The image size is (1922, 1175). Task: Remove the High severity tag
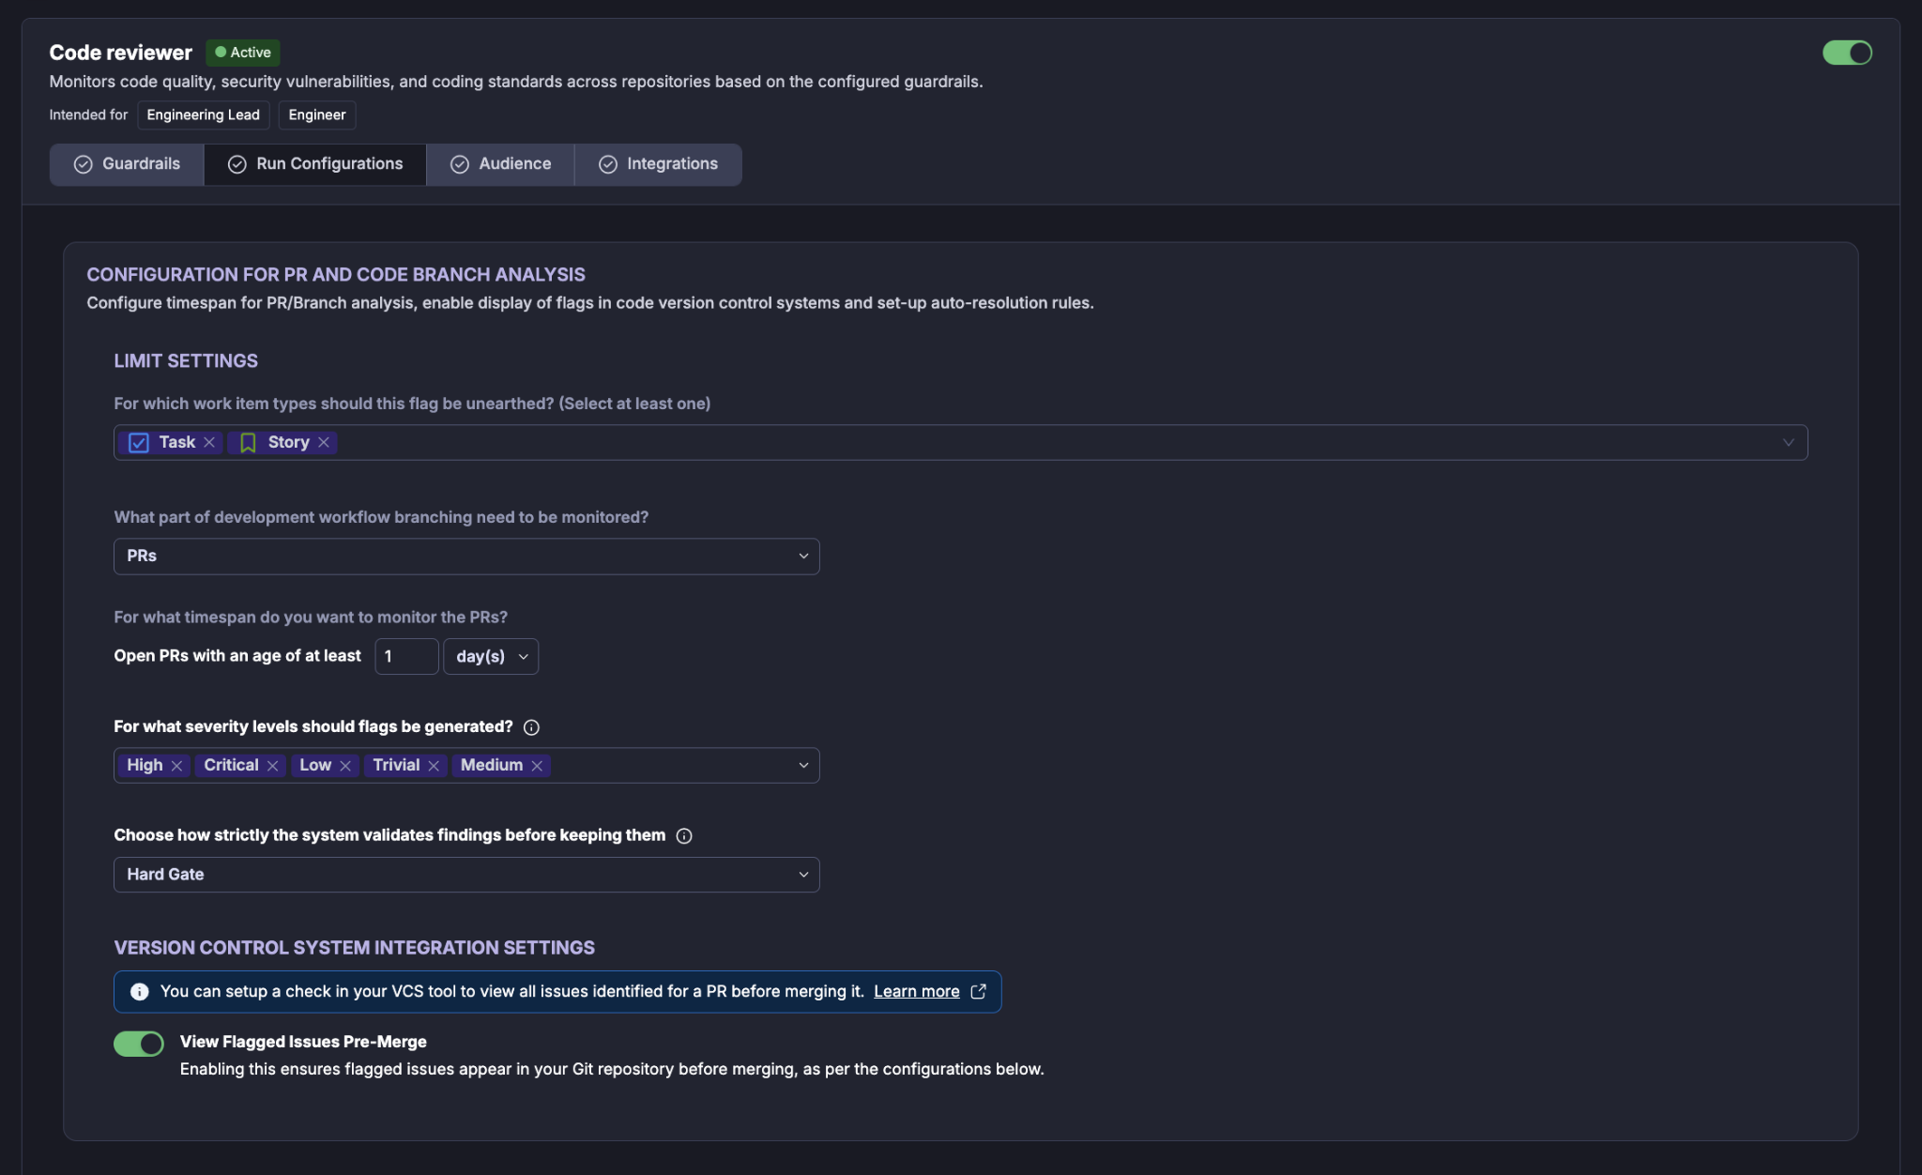click(x=176, y=766)
